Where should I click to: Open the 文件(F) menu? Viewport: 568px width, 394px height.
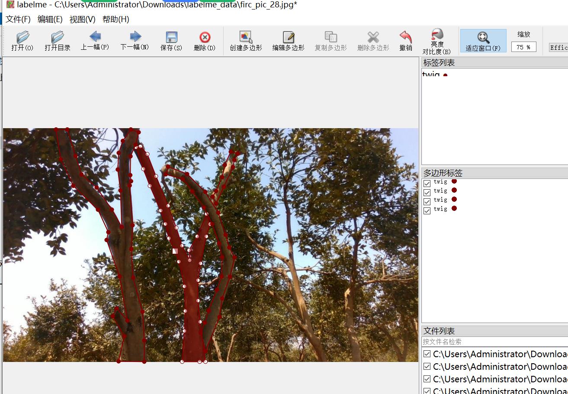tap(18, 19)
